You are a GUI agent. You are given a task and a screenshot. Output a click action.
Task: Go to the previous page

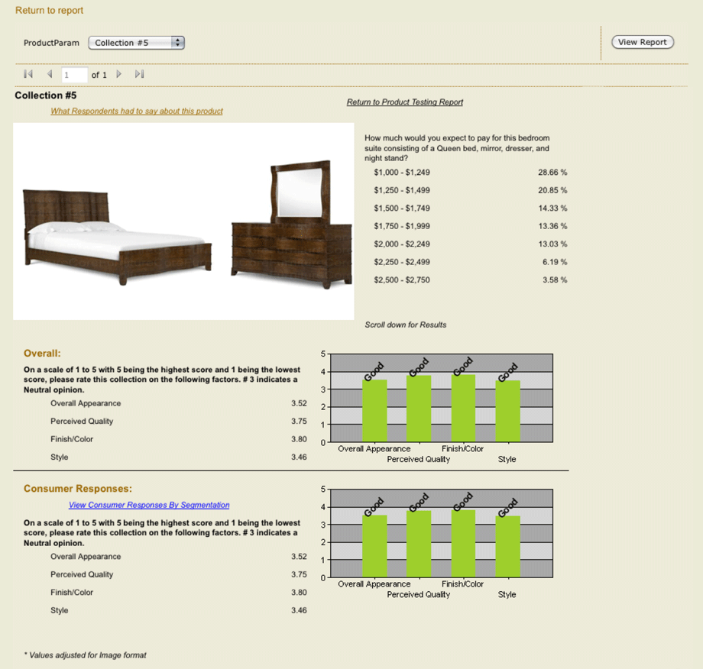coord(49,74)
